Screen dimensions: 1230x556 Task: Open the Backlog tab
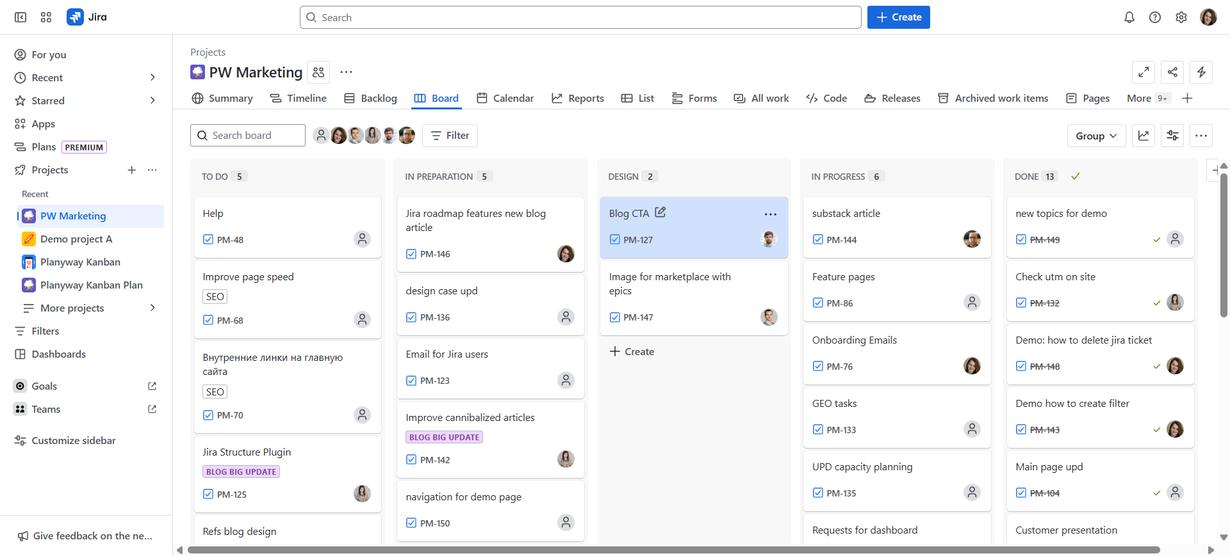(370, 98)
